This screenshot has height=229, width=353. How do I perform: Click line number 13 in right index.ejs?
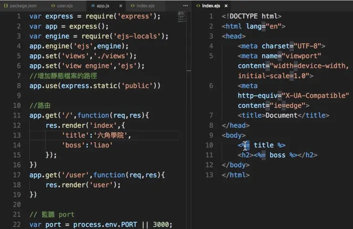tap(209, 175)
